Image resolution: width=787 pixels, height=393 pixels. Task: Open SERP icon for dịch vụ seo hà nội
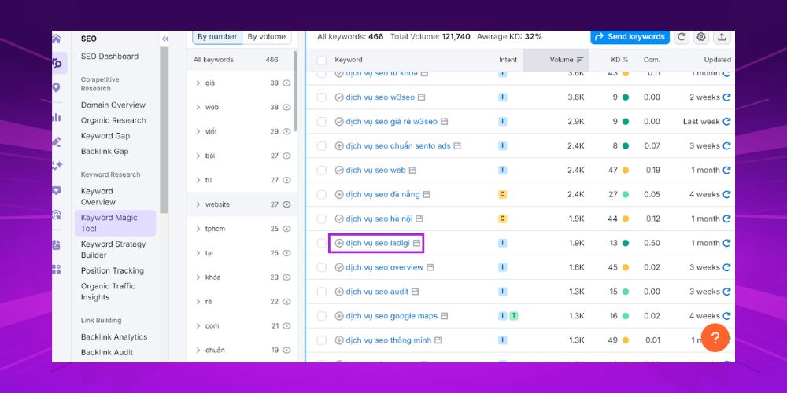pos(419,219)
